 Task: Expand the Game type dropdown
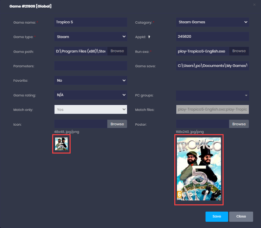point(91,37)
